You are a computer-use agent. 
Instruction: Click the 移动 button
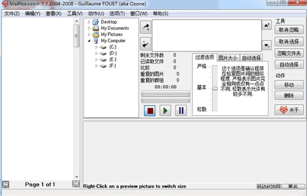tap(289, 85)
